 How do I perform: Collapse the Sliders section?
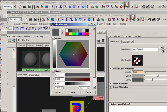coord(53,71)
